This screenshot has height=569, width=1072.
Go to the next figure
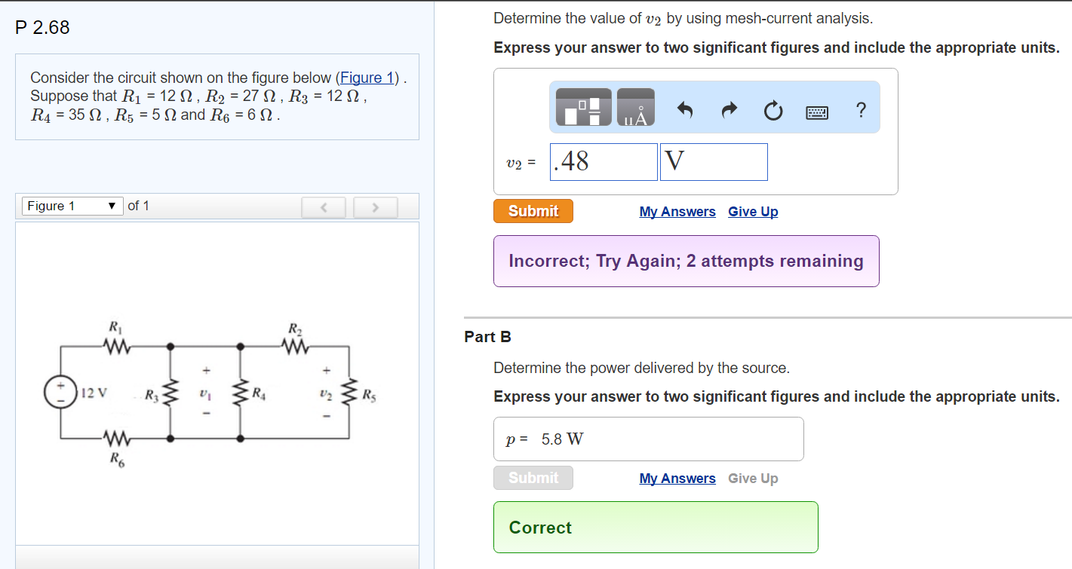375,206
